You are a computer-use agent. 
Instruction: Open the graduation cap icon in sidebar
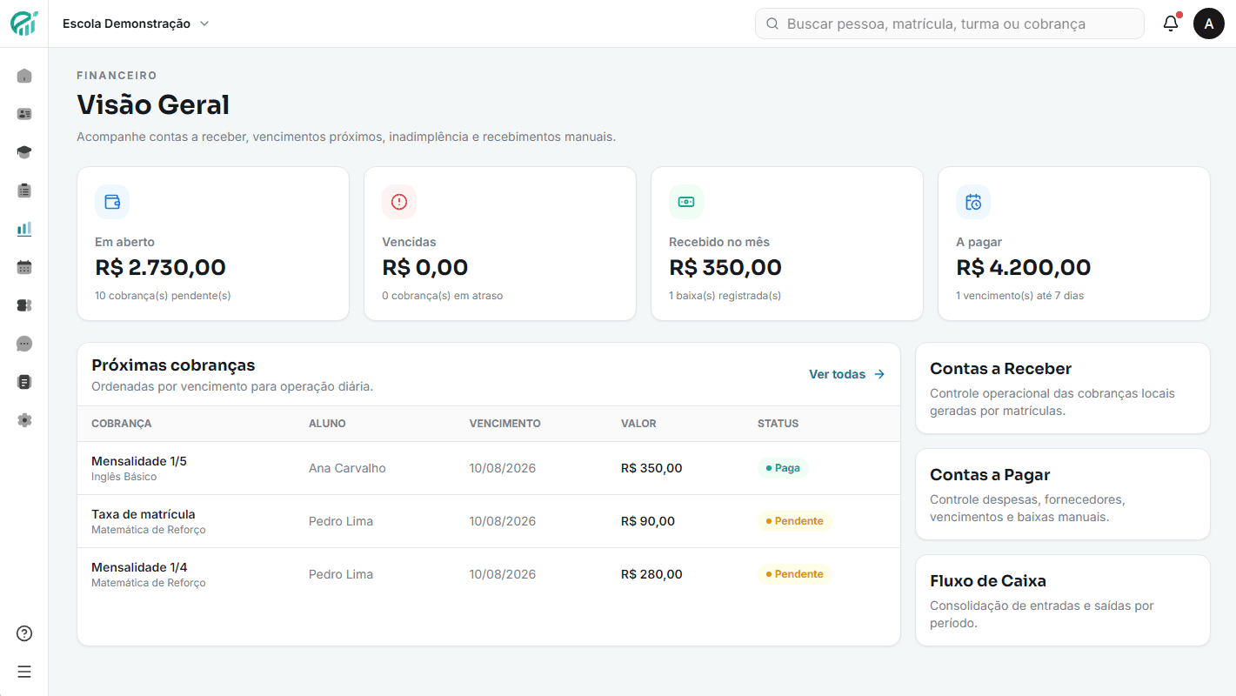[x=24, y=152]
